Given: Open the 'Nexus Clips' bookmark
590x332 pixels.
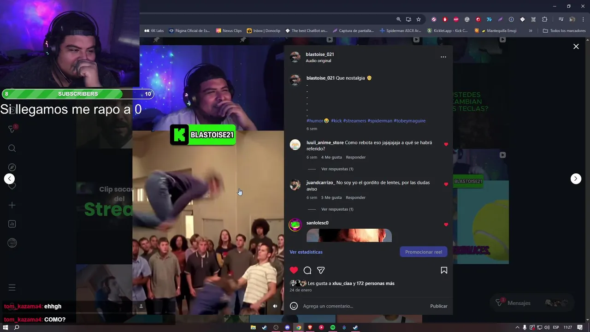Looking at the screenshot, I should pyautogui.click(x=229, y=31).
